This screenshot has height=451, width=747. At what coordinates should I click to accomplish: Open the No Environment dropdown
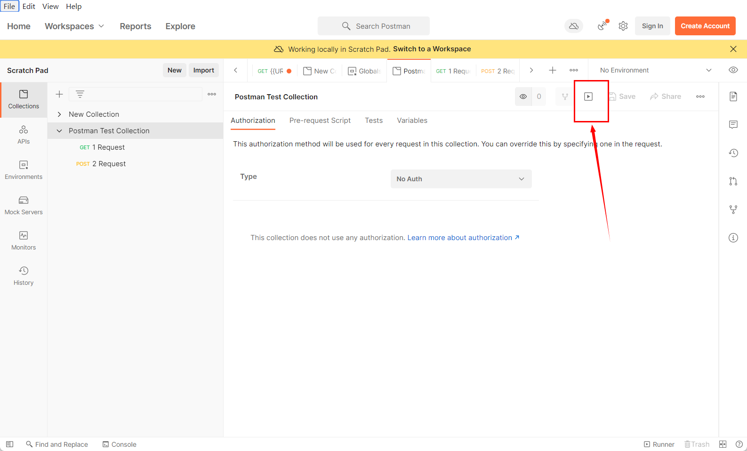pyautogui.click(x=655, y=70)
